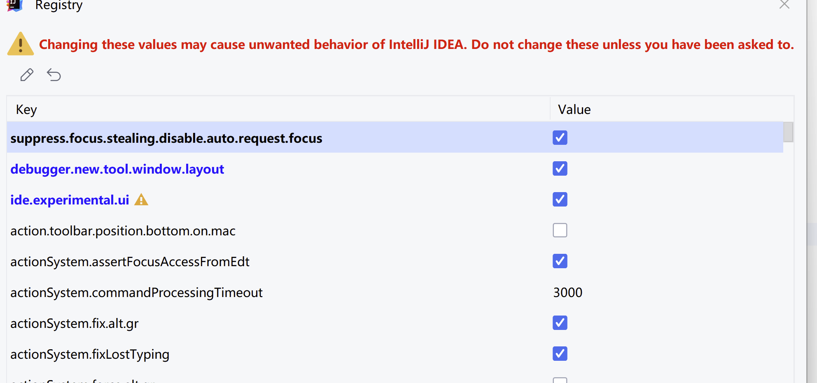817x383 pixels.
Task: Open the ide.experimental.ui link
Action: tap(69, 200)
